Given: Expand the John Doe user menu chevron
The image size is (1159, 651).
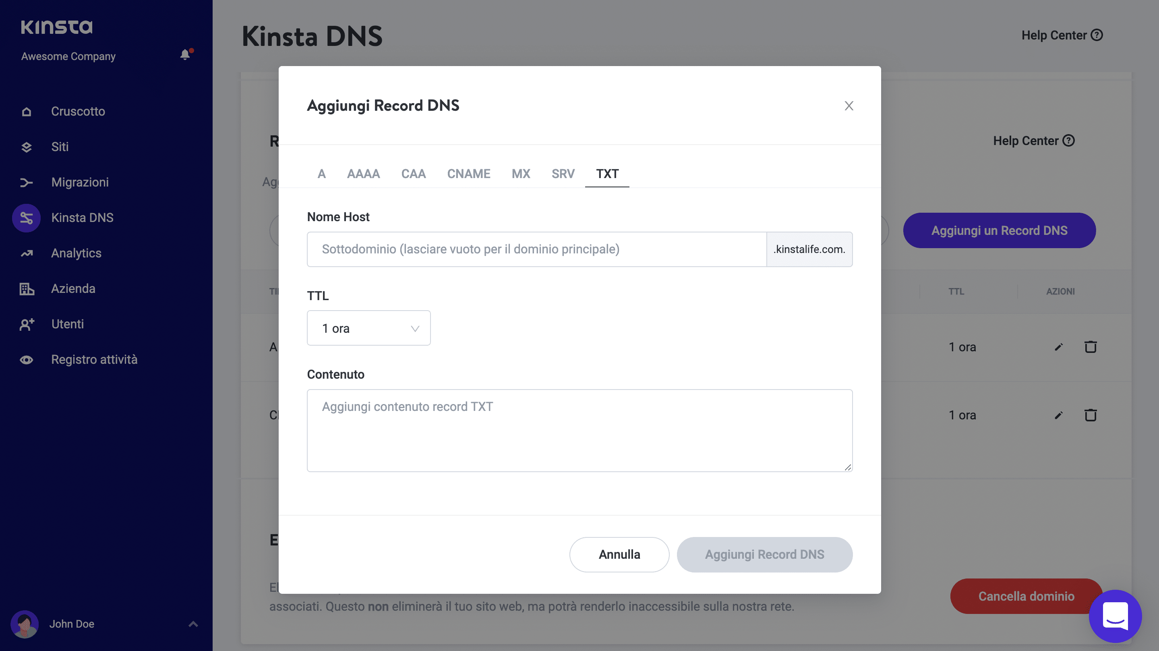Looking at the screenshot, I should (193, 624).
